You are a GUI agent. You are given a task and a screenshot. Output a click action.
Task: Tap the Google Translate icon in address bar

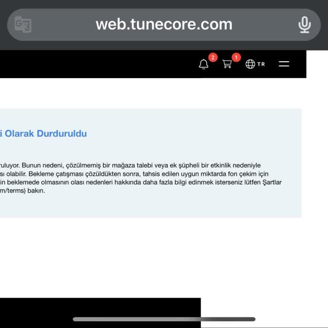pyautogui.click(x=23, y=24)
